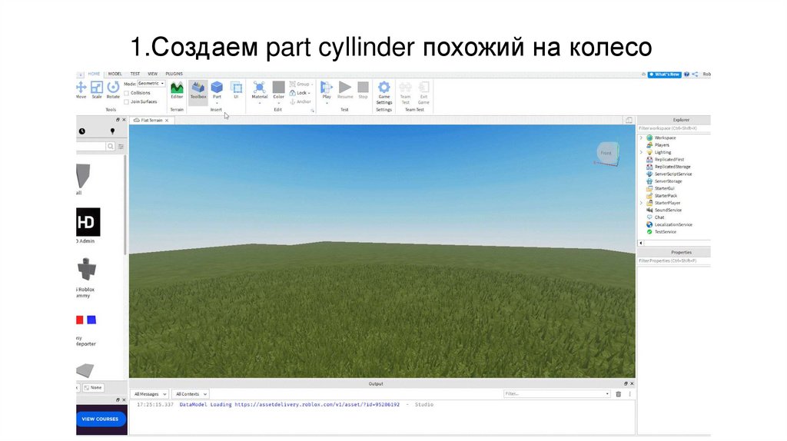The height and width of the screenshot is (441, 787).
Task: Open the Material picker icon
Action: click(x=260, y=88)
